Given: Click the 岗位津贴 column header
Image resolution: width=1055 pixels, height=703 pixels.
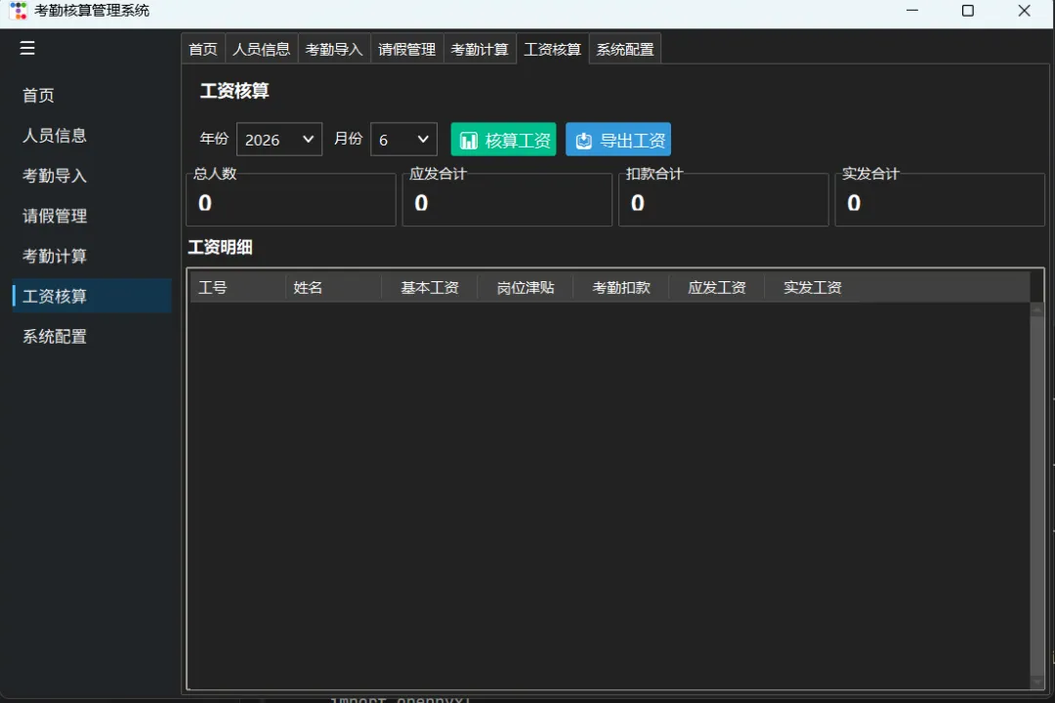Looking at the screenshot, I should (525, 287).
